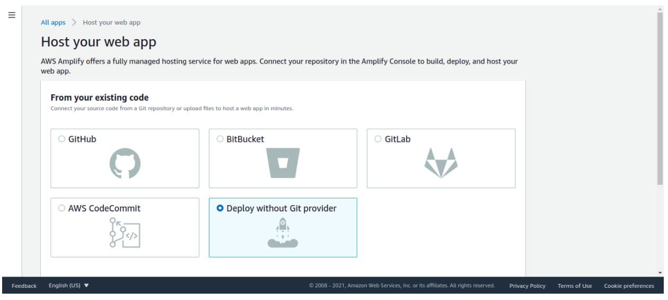Open Cookie preferences in footer
This screenshot has height=300, width=668.
[629, 286]
